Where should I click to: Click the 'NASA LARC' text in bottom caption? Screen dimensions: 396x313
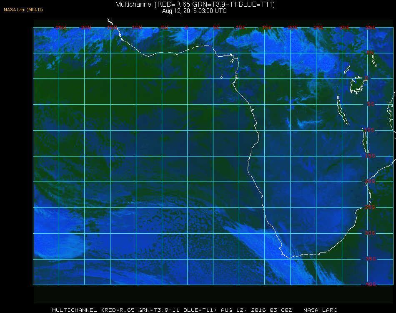(320, 310)
